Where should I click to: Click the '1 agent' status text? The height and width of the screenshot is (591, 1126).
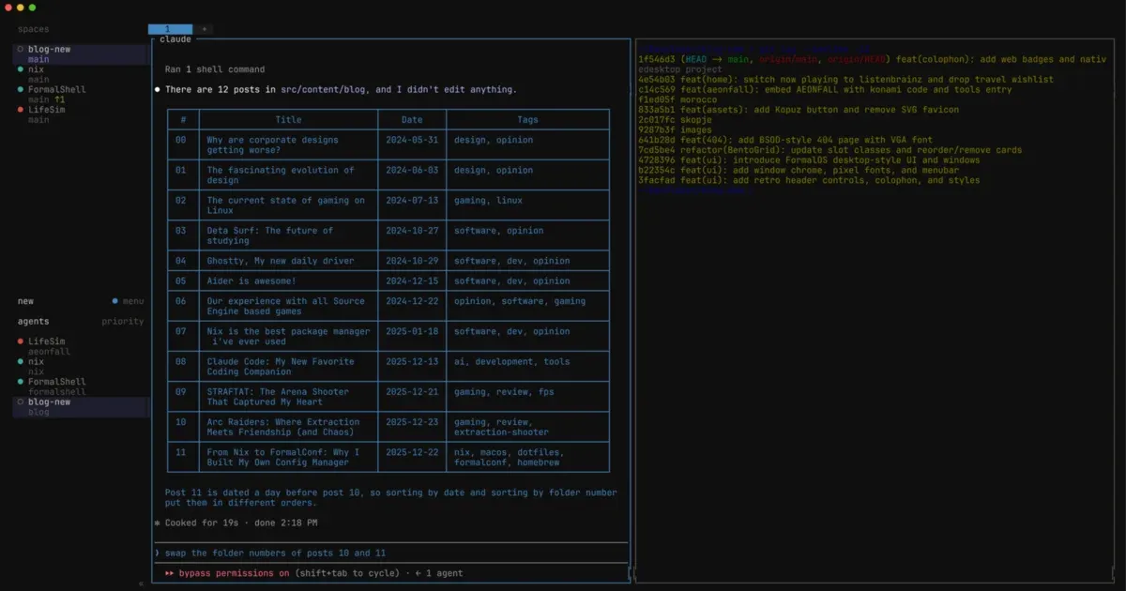445,573
